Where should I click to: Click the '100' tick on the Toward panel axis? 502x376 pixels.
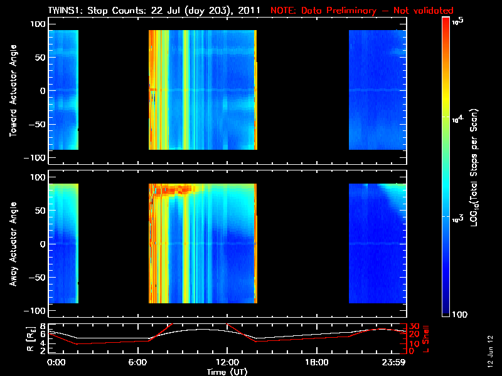click(38, 24)
